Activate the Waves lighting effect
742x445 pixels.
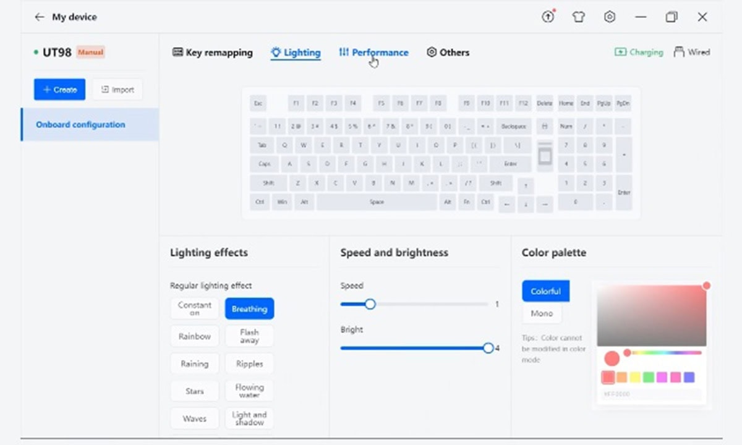[194, 418]
